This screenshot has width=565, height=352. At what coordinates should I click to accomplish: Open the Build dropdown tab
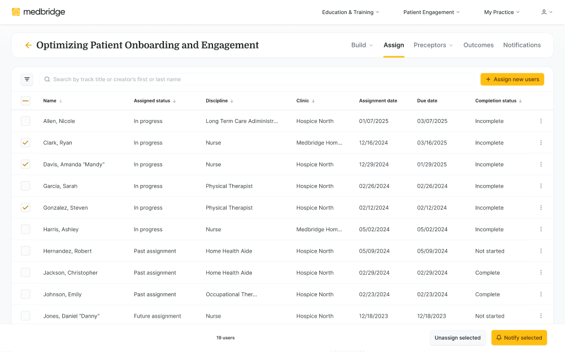pos(362,45)
